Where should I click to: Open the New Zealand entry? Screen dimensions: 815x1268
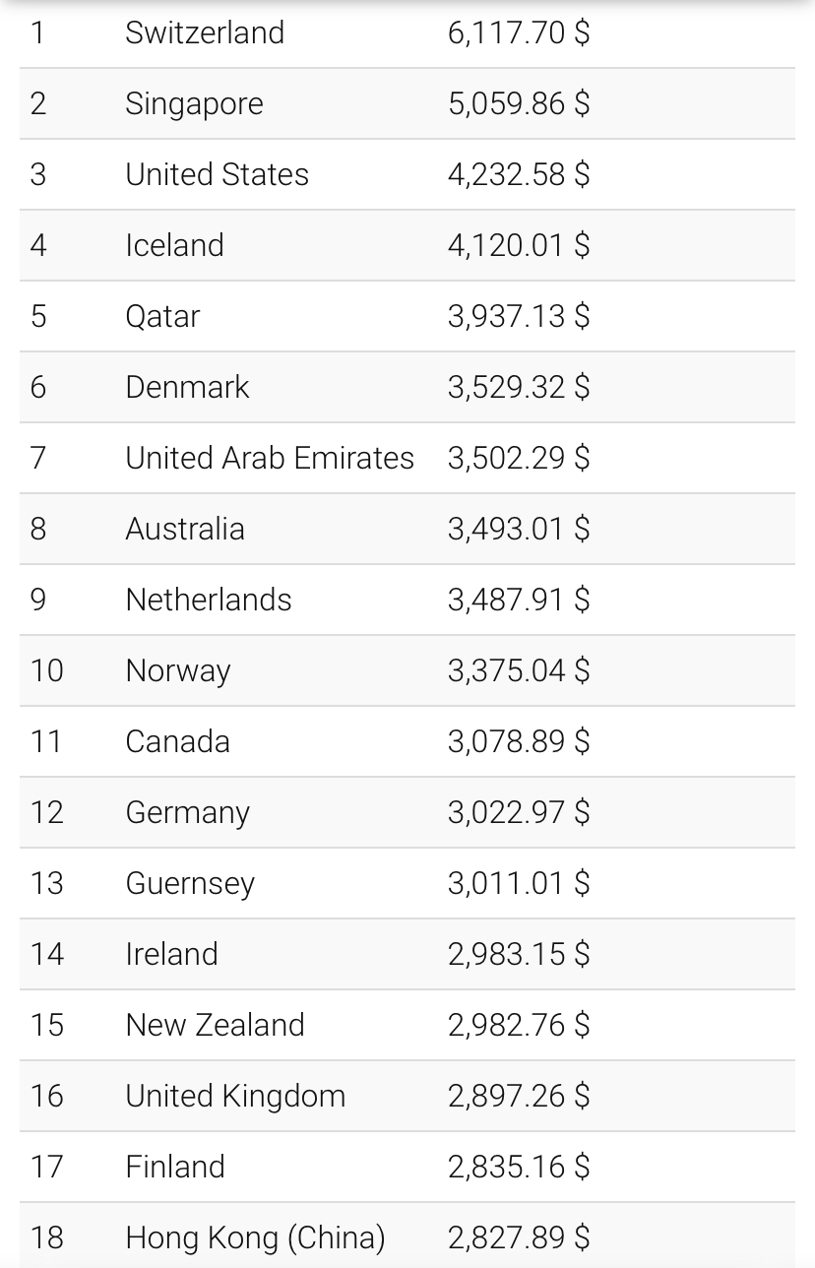(215, 1025)
